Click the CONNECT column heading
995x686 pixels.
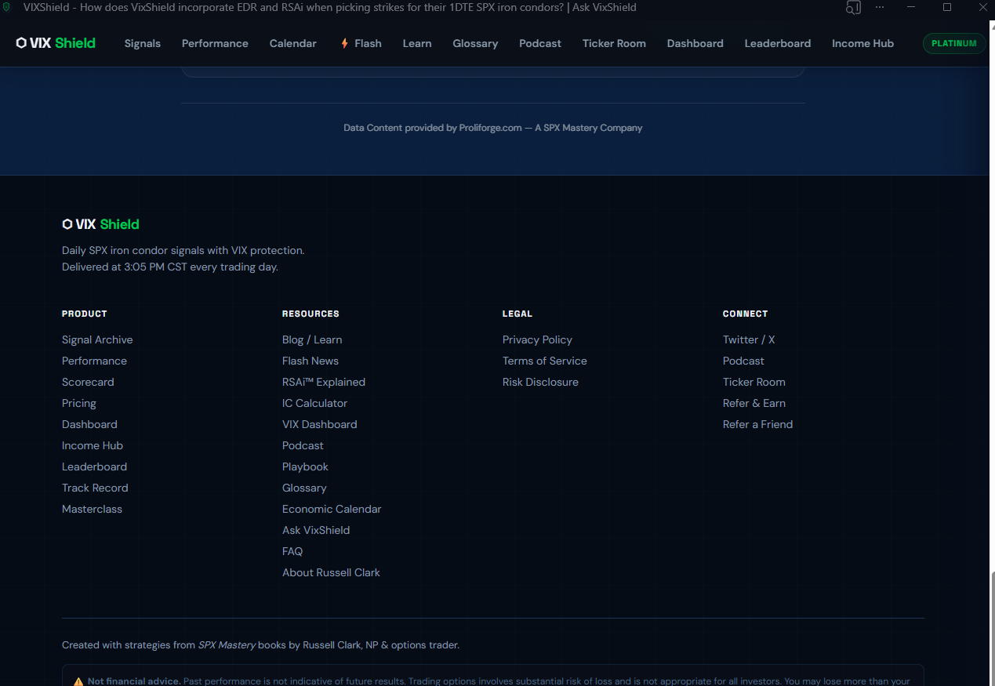[745, 314]
